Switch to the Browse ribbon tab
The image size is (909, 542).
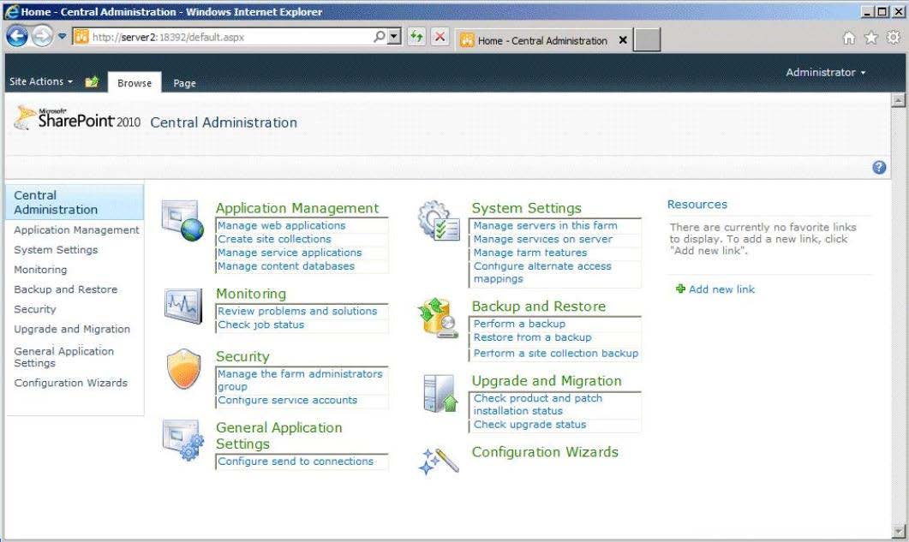pos(135,83)
